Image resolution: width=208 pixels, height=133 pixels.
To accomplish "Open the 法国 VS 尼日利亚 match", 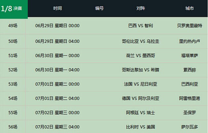I will [141, 84].
